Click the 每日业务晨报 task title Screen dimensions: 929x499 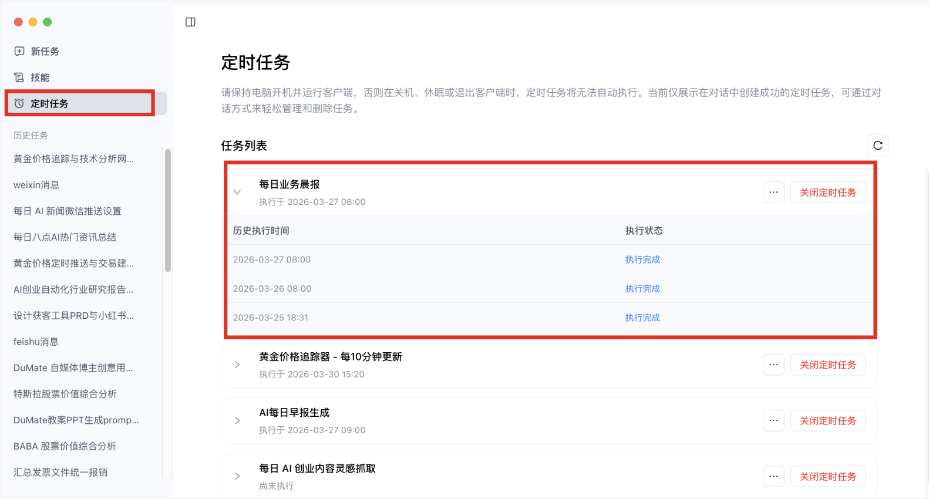[x=290, y=184]
